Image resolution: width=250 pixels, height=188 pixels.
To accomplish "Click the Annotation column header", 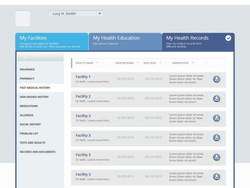I will pos(180,63).
